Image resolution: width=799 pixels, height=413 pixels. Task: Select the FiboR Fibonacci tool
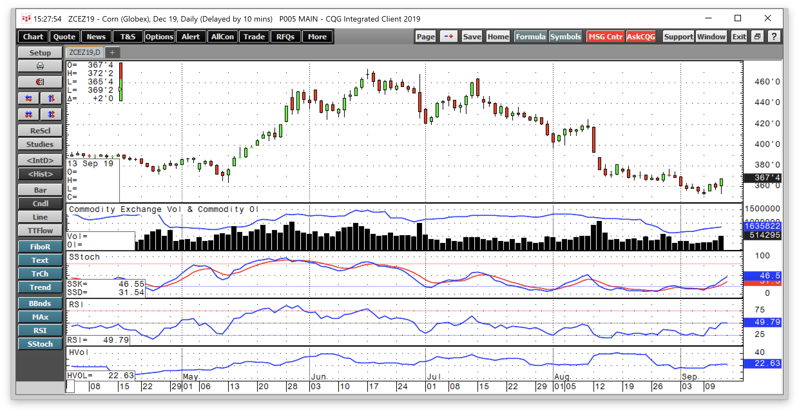click(40, 246)
